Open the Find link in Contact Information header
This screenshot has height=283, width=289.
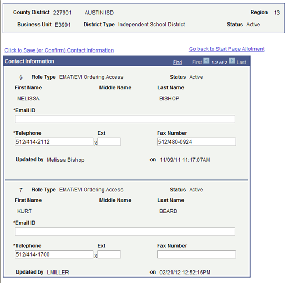177,63
